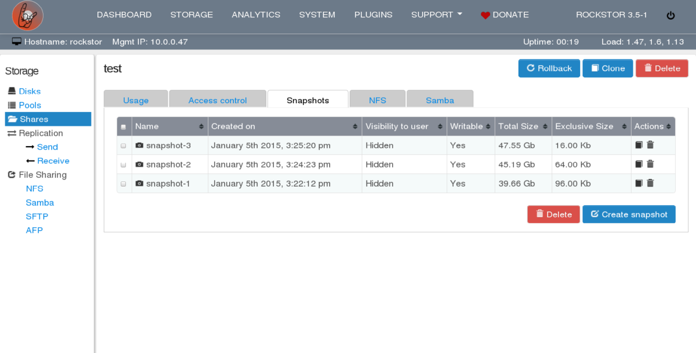Click the clone icon for snapshot-2
The height and width of the screenshot is (353, 696).
[639, 165]
